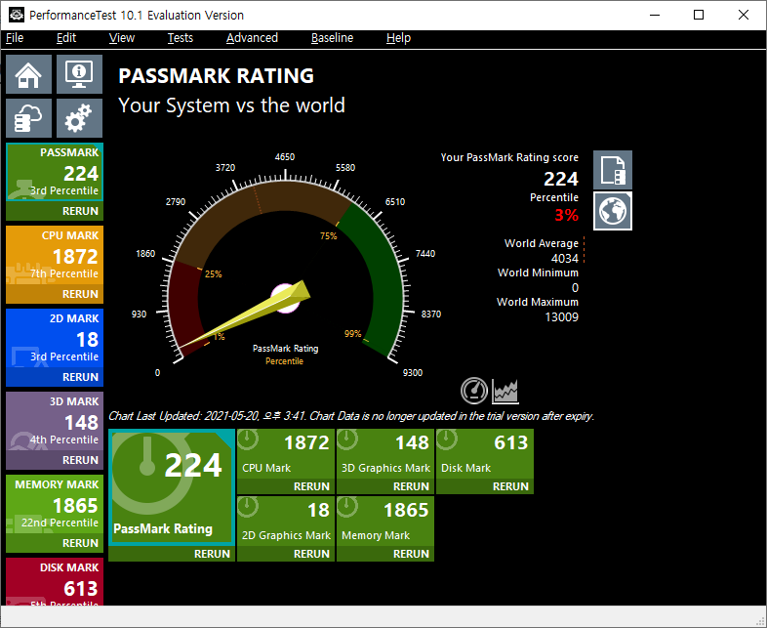Open the System Information monitor icon
The width and height of the screenshot is (767, 628).
click(79, 74)
